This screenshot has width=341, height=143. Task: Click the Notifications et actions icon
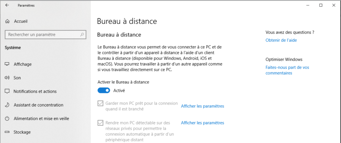click(x=7, y=91)
